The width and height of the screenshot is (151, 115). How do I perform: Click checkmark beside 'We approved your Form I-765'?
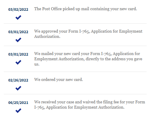[x=18, y=40]
